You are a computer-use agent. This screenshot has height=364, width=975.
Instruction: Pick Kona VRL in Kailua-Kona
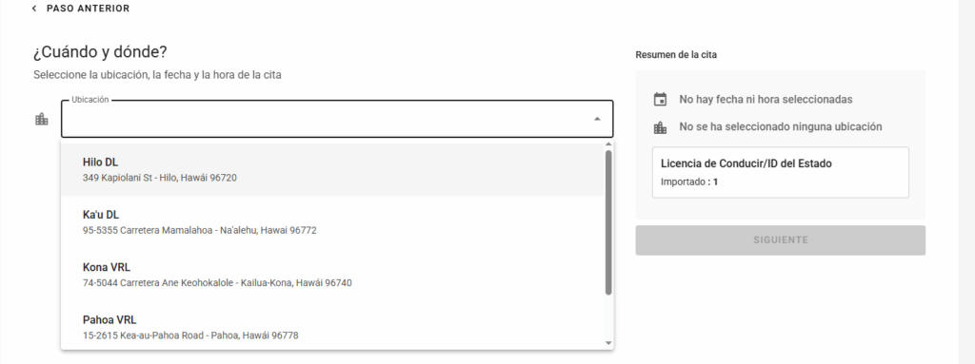click(x=332, y=275)
